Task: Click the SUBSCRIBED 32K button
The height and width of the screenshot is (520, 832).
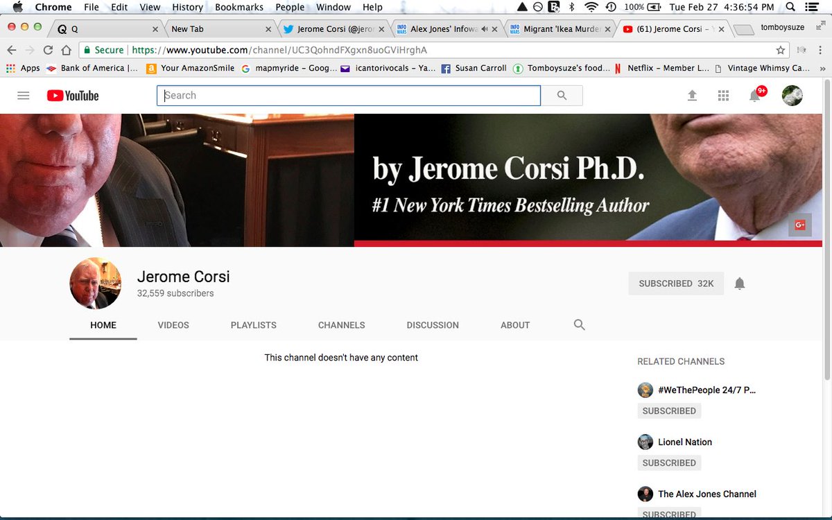Action: click(676, 284)
